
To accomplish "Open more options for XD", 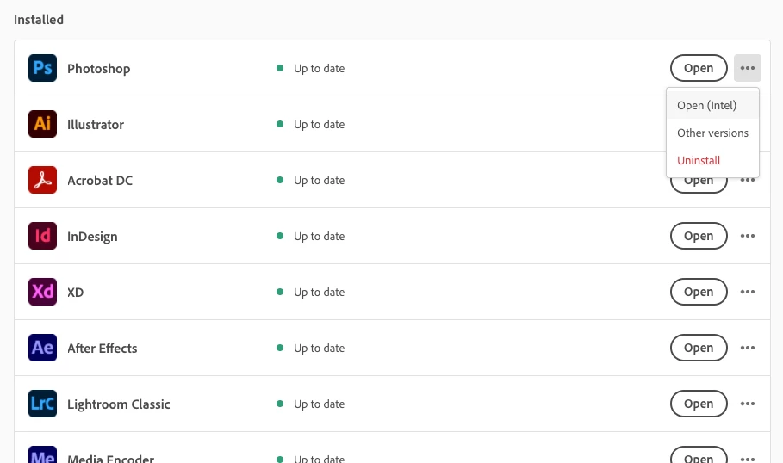I will [x=748, y=292].
